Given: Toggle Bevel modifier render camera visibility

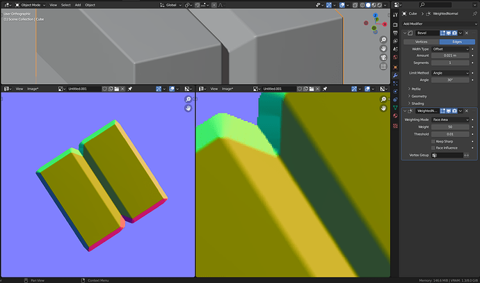Looking at the screenshot, I should [454, 33].
